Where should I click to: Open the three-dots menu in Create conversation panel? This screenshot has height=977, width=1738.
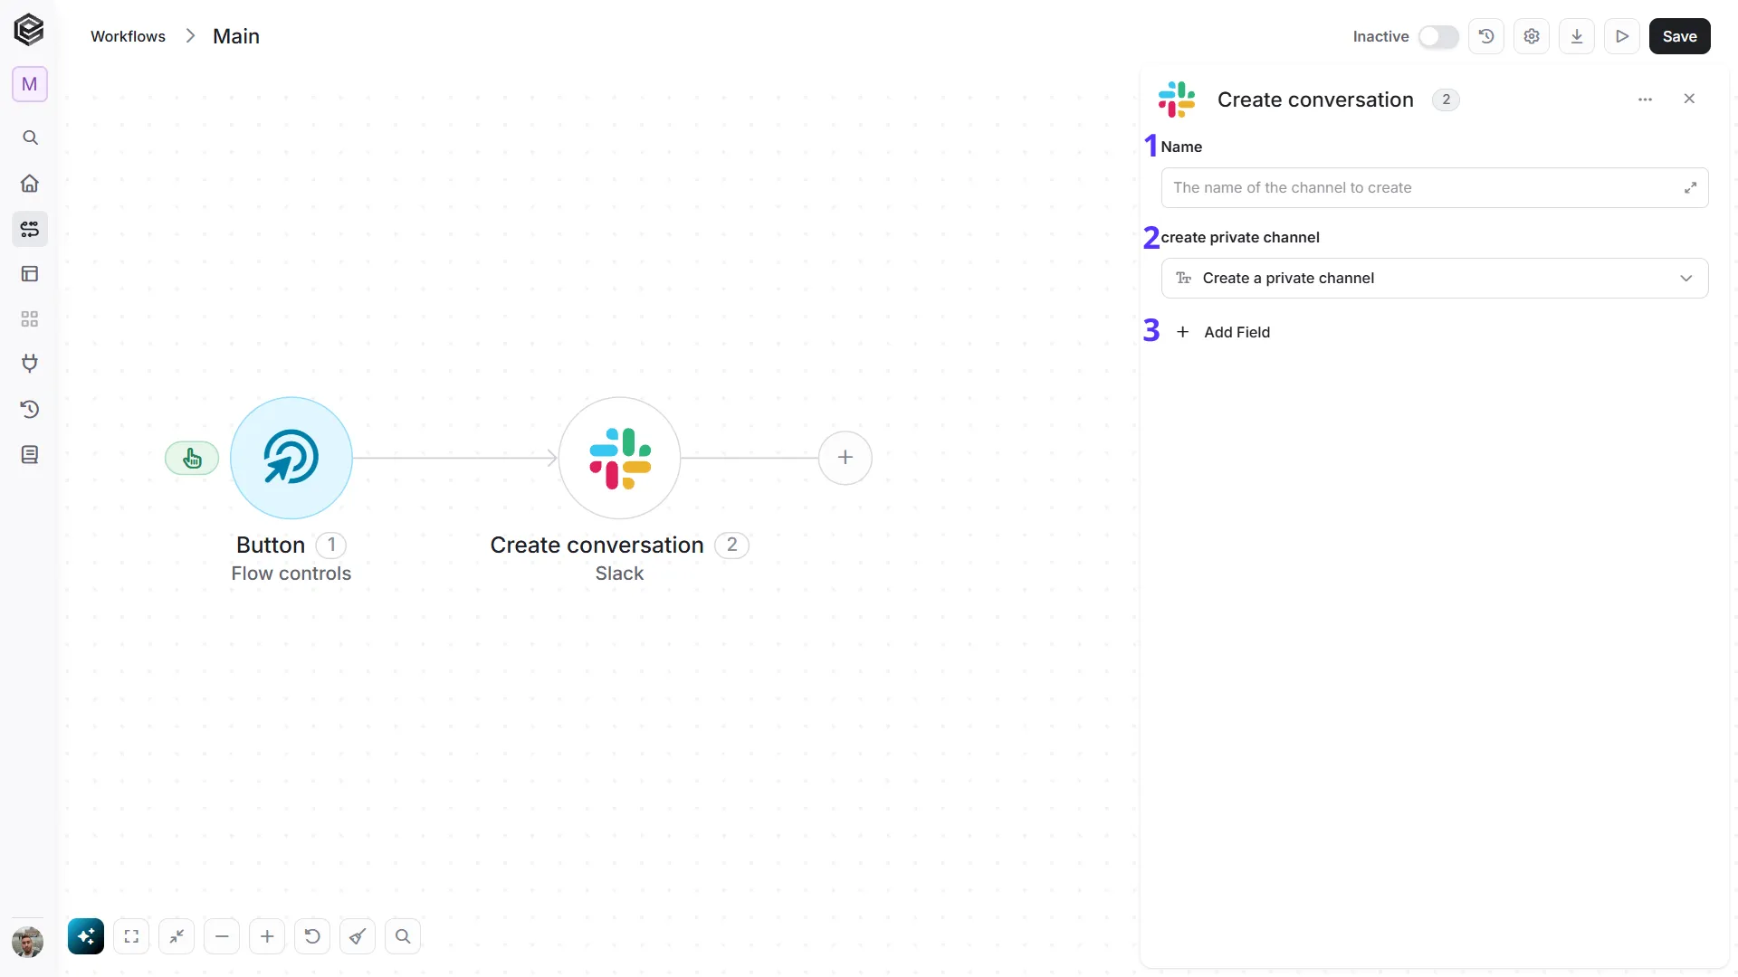click(x=1646, y=100)
